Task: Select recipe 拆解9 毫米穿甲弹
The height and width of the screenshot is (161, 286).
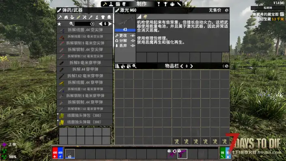Action: pos(85,63)
